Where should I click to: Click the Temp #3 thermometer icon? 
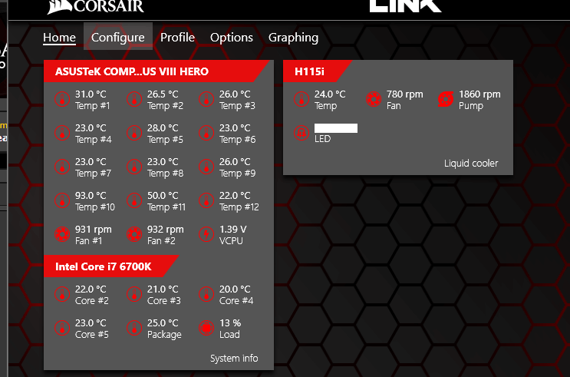206,99
